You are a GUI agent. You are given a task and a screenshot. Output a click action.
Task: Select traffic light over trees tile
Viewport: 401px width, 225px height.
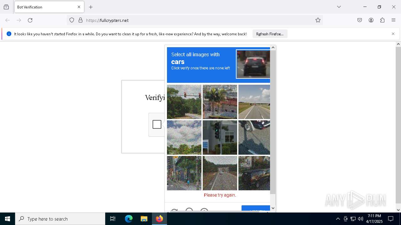tap(184, 102)
